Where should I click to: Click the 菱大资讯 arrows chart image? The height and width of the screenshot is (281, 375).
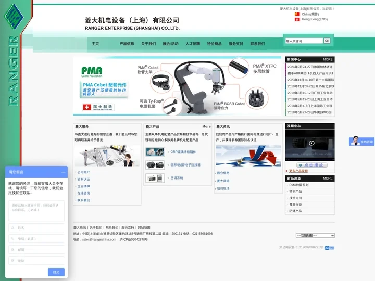(x=248, y=156)
